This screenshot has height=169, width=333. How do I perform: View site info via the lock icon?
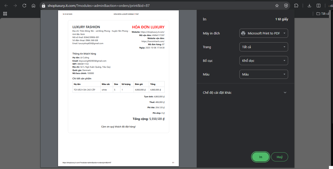(x=43, y=6)
